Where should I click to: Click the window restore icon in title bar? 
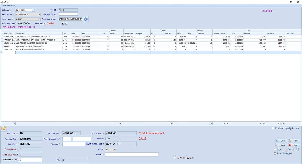(291, 2)
